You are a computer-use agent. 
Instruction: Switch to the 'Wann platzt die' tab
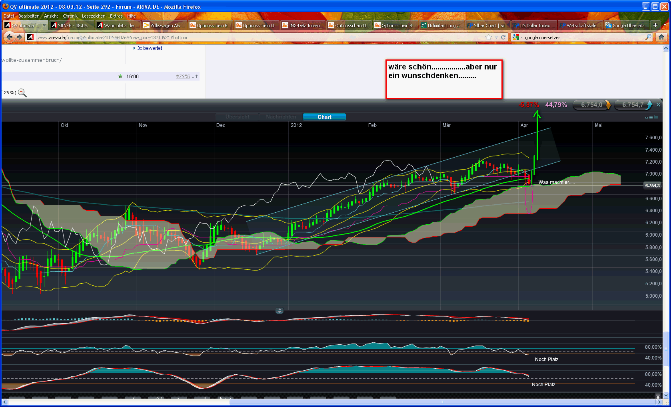pyautogui.click(x=118, y=25)
